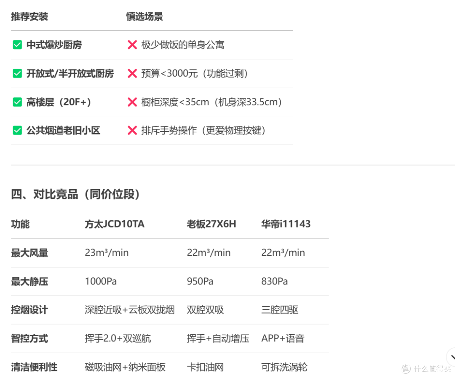Screen dimensions: 455x378
Task: Toggle the X mark beside 排斥手势操作
Action: 132,130
